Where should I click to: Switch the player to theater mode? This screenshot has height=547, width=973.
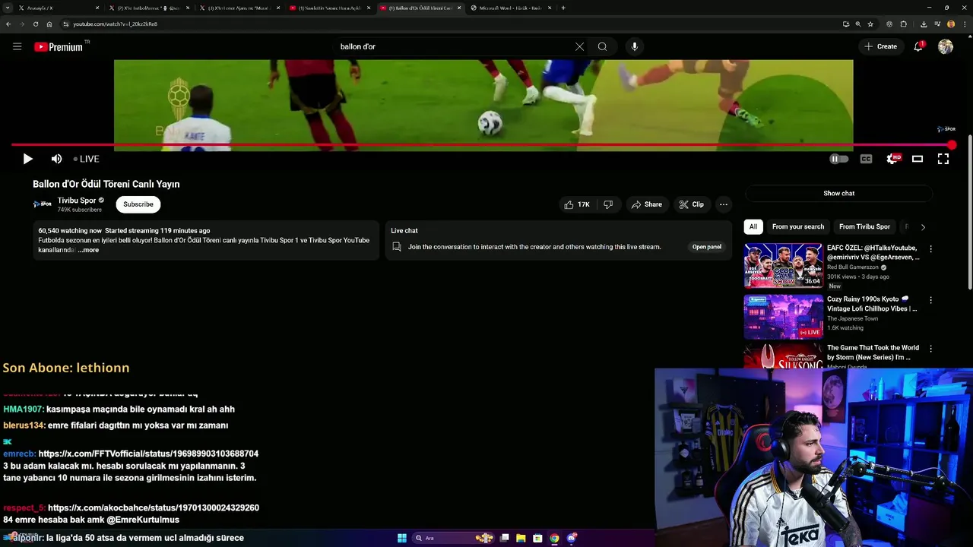(918, 159)
